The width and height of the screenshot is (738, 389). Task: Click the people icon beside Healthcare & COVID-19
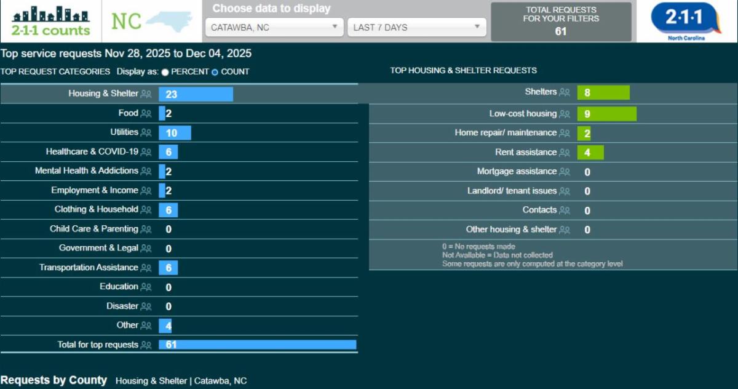tap(146, 152)
